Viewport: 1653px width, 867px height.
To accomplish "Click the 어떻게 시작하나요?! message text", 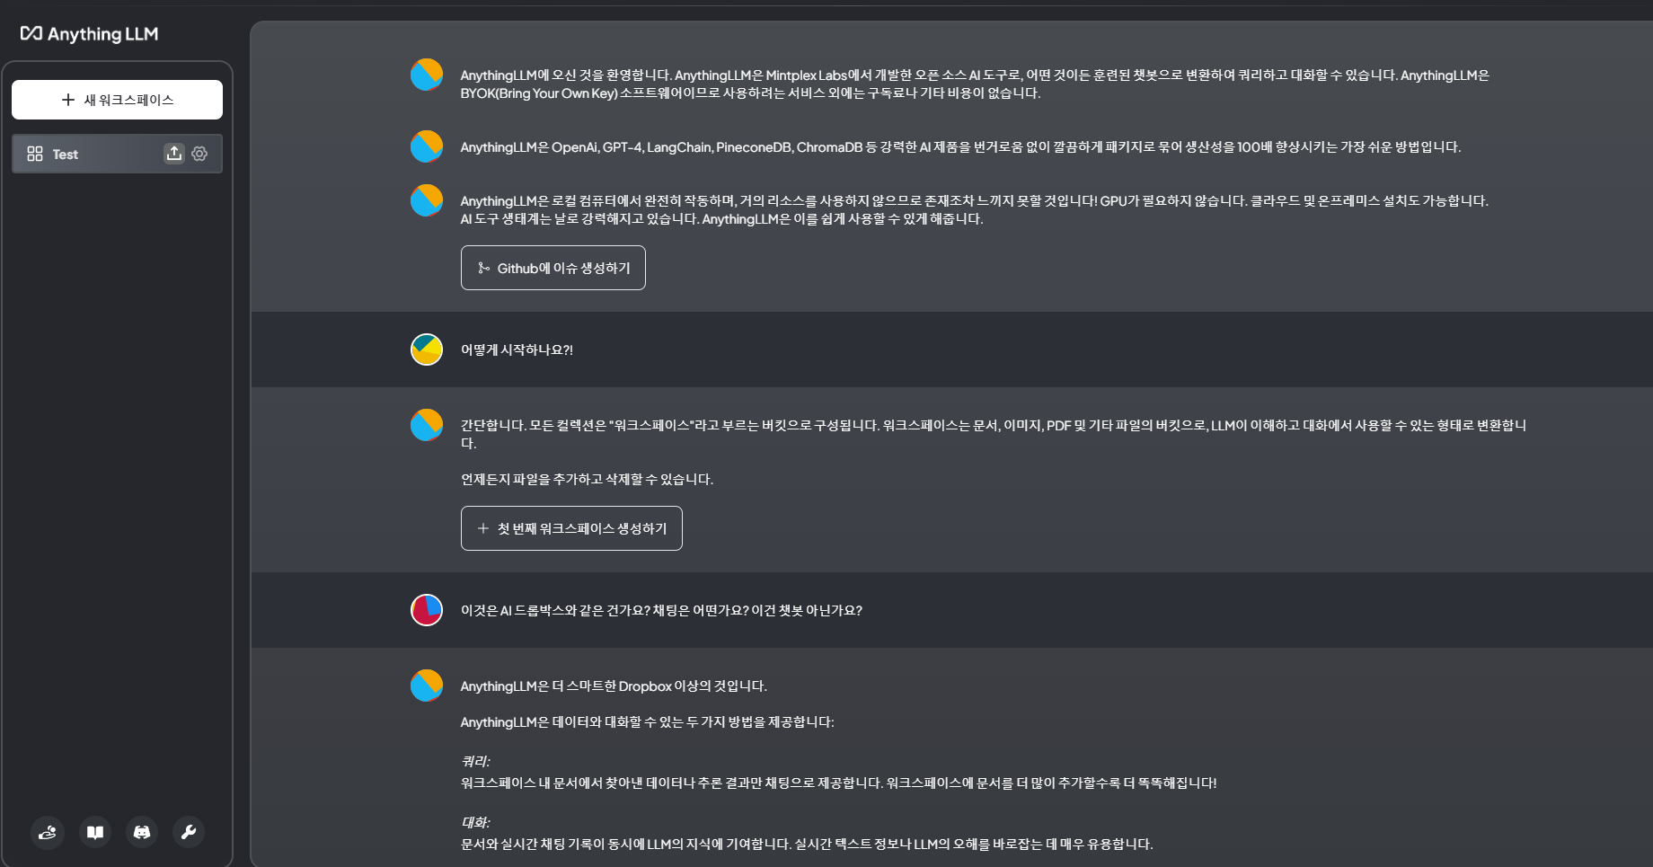I will click(x=517, y=349).
